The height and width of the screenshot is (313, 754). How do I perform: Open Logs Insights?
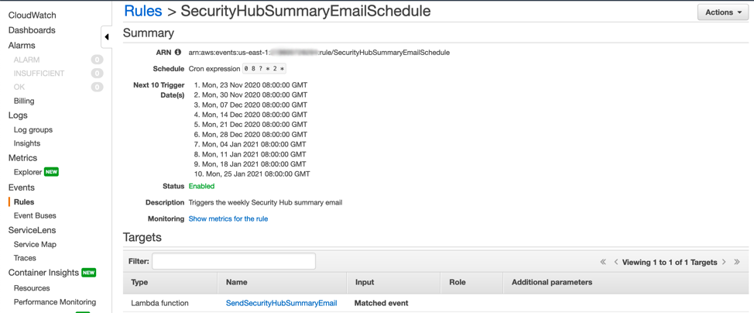click(x=27, y=143)
